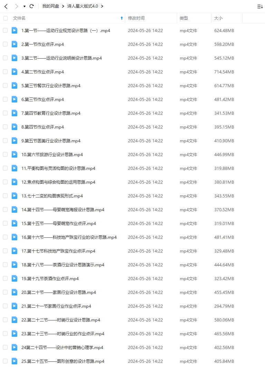Expand the chevron after 诗人星火版式4.0
Viewport: 265px width, 369px height.
pos(102,6)
